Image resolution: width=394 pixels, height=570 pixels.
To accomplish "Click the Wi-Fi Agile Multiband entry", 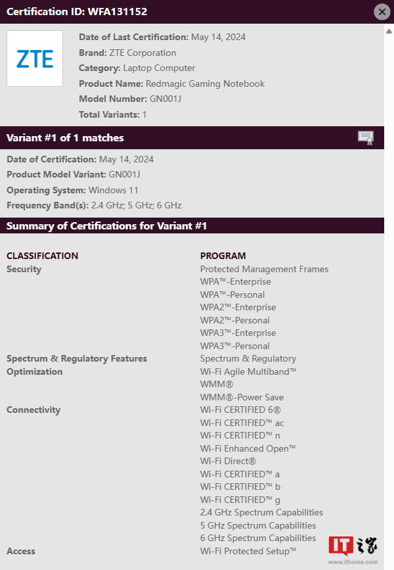I will click(x=248, y=371).
